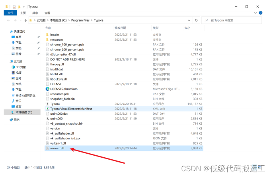
Task: Open the locales folder icon
Action: coord(47,35)
